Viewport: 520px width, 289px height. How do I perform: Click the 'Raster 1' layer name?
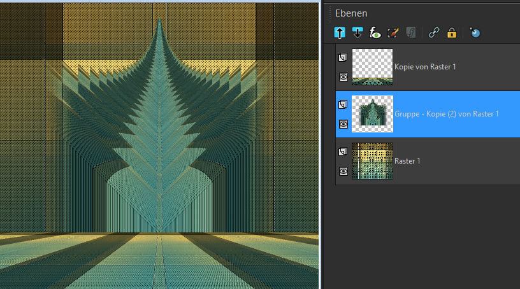click(407, 161)
